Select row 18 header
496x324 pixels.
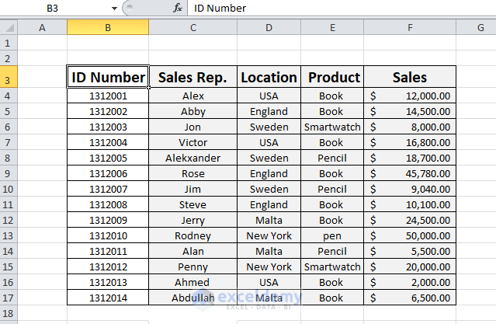9,313
